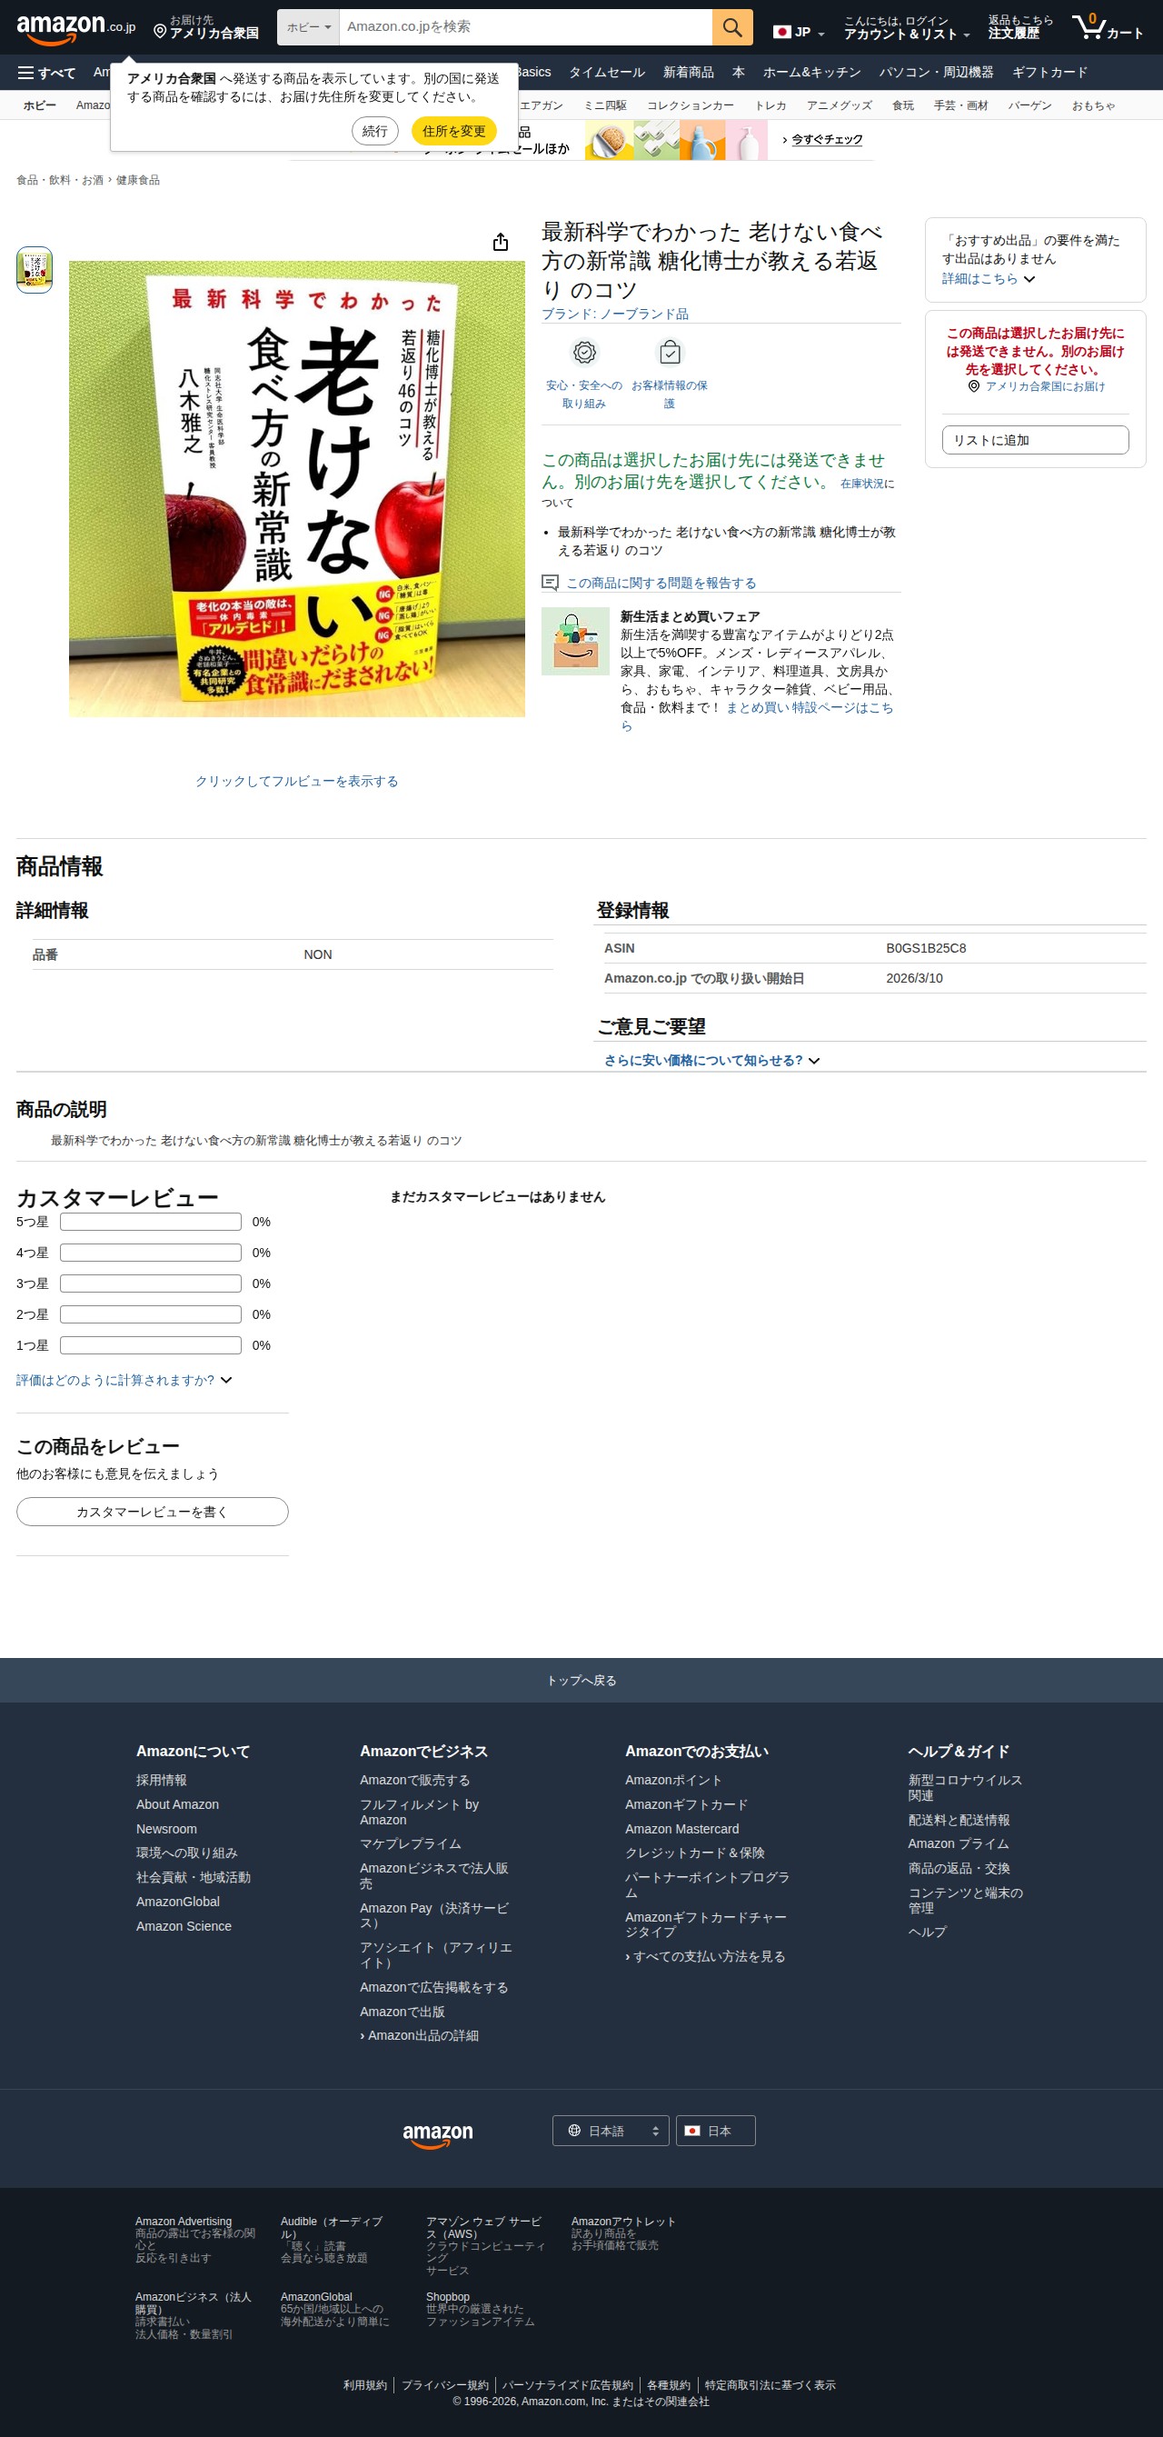The width and height of the screenshot is (1163, 2437).
Task: Click the トップへ戻る bar
Action: [x=581, y=1680]
